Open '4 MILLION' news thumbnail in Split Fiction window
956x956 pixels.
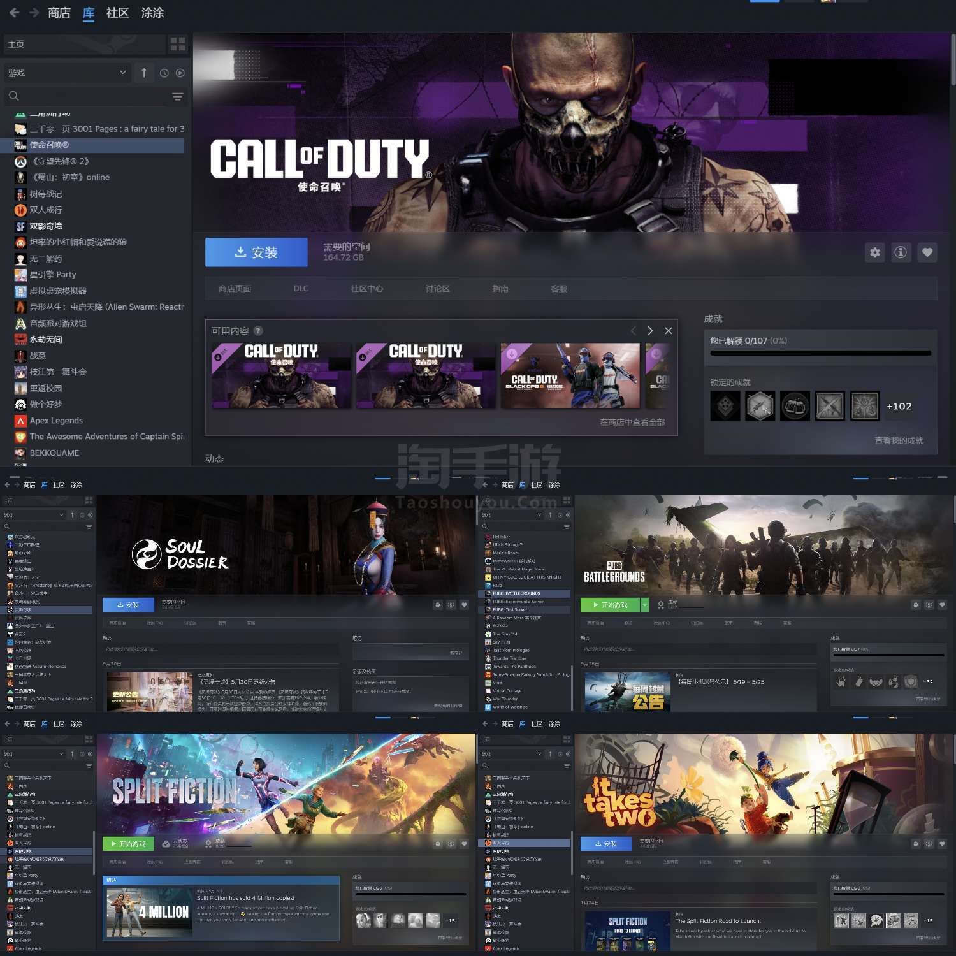[x=149, y=912]
